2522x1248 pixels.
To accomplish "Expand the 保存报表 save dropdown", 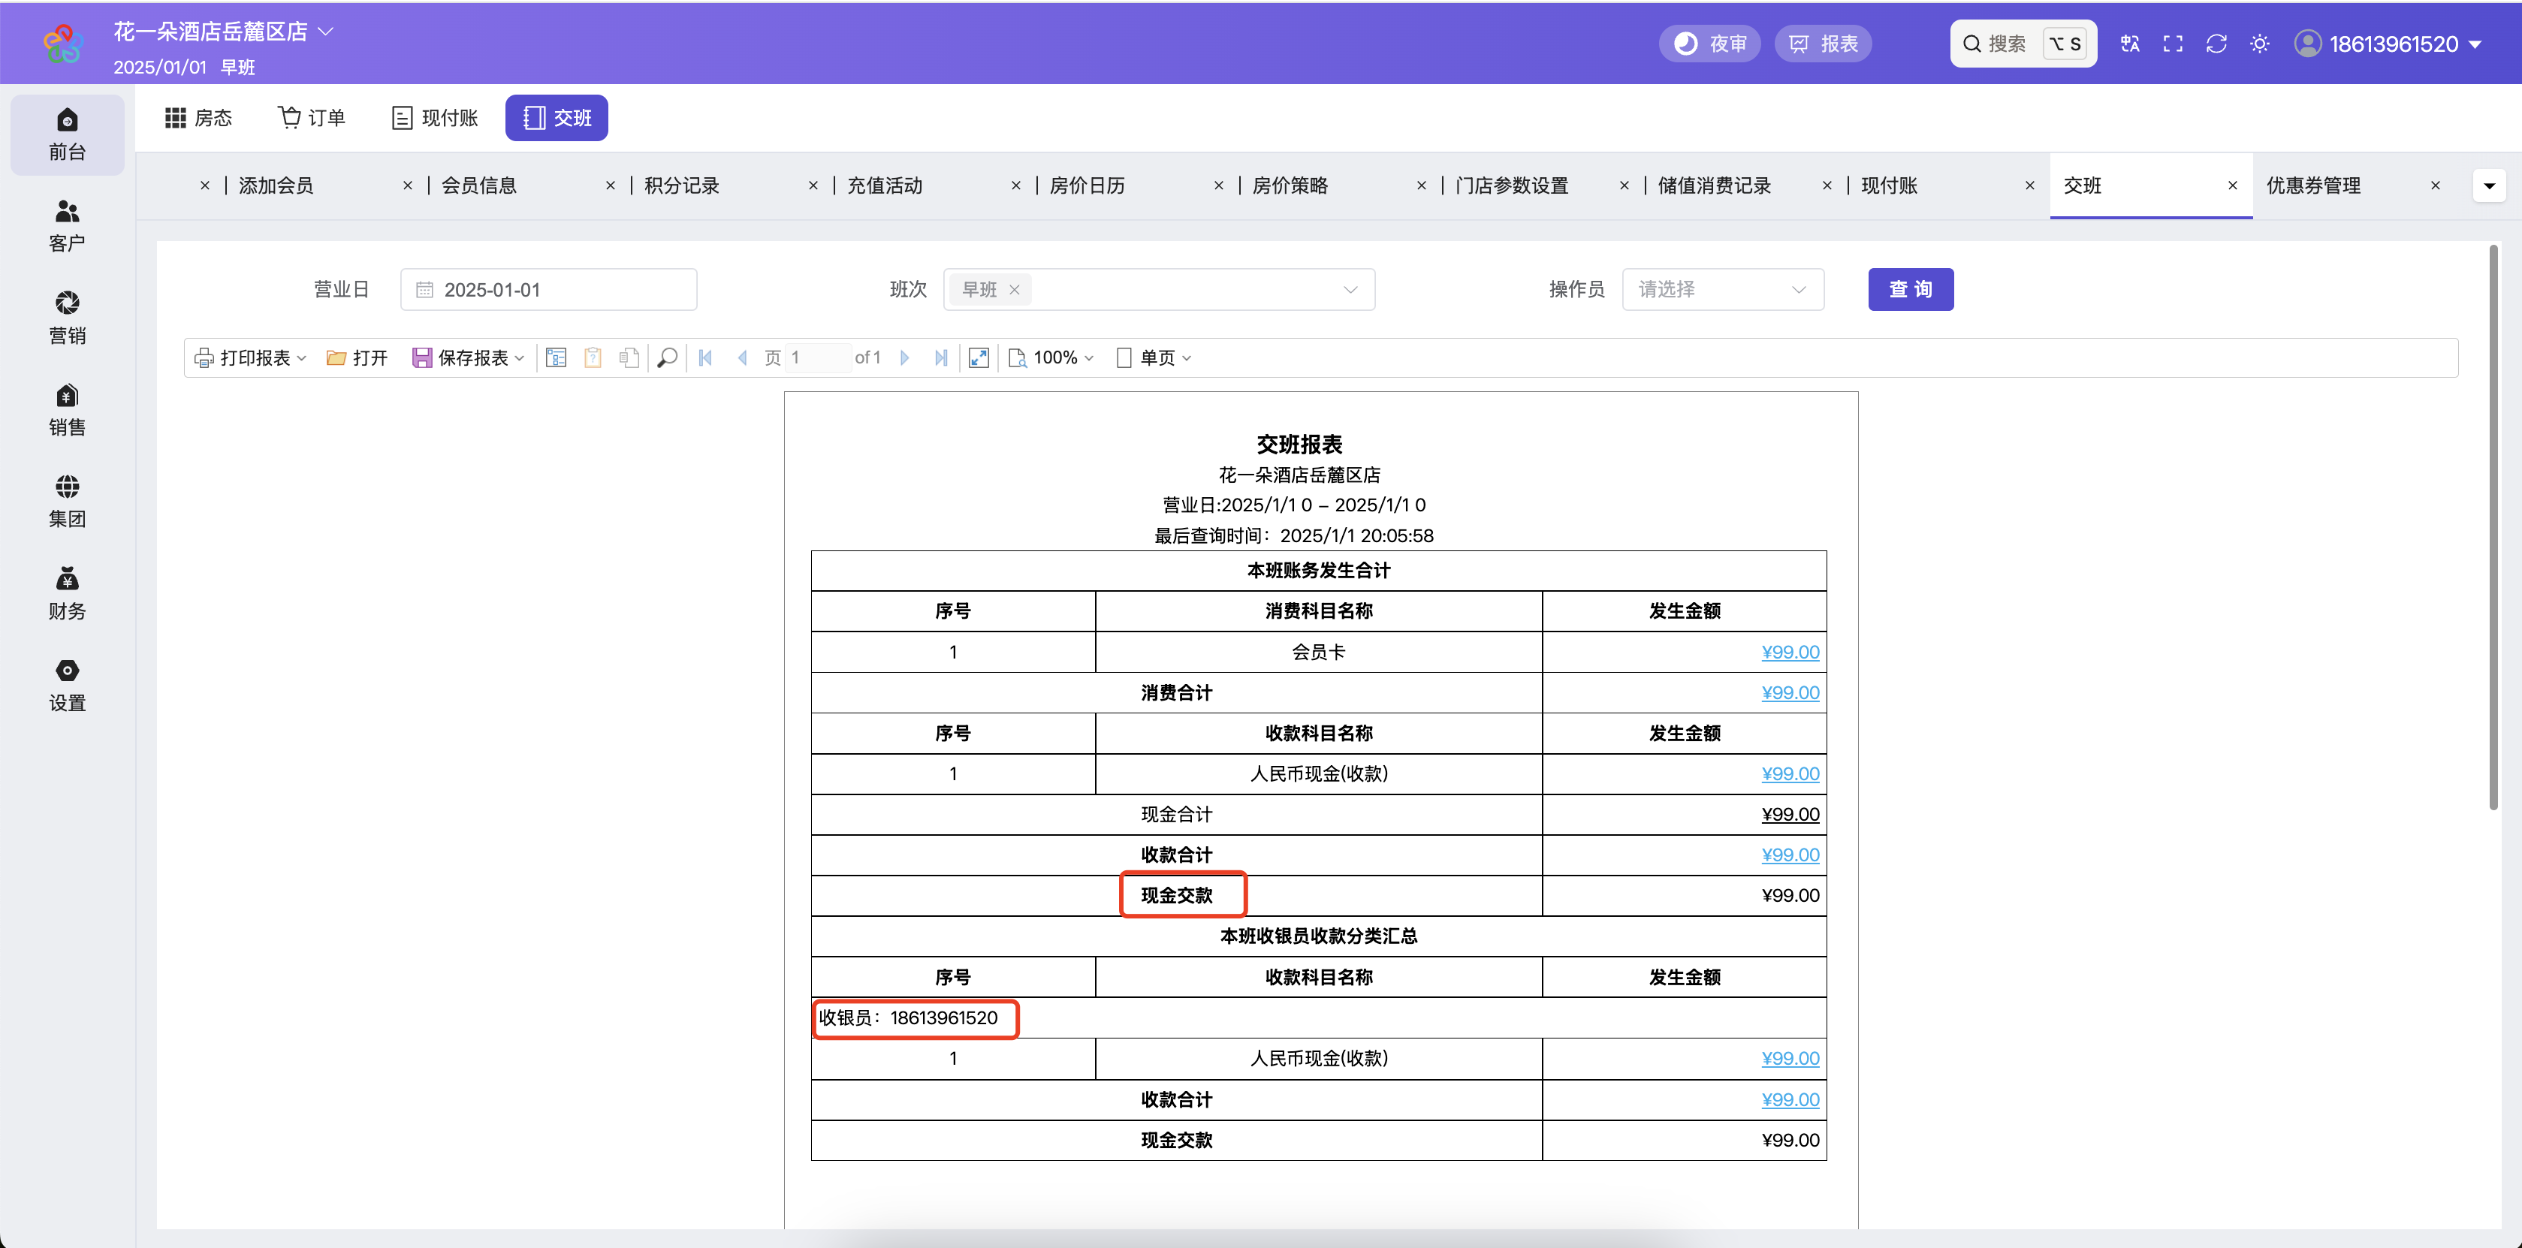I will [468, 358].
